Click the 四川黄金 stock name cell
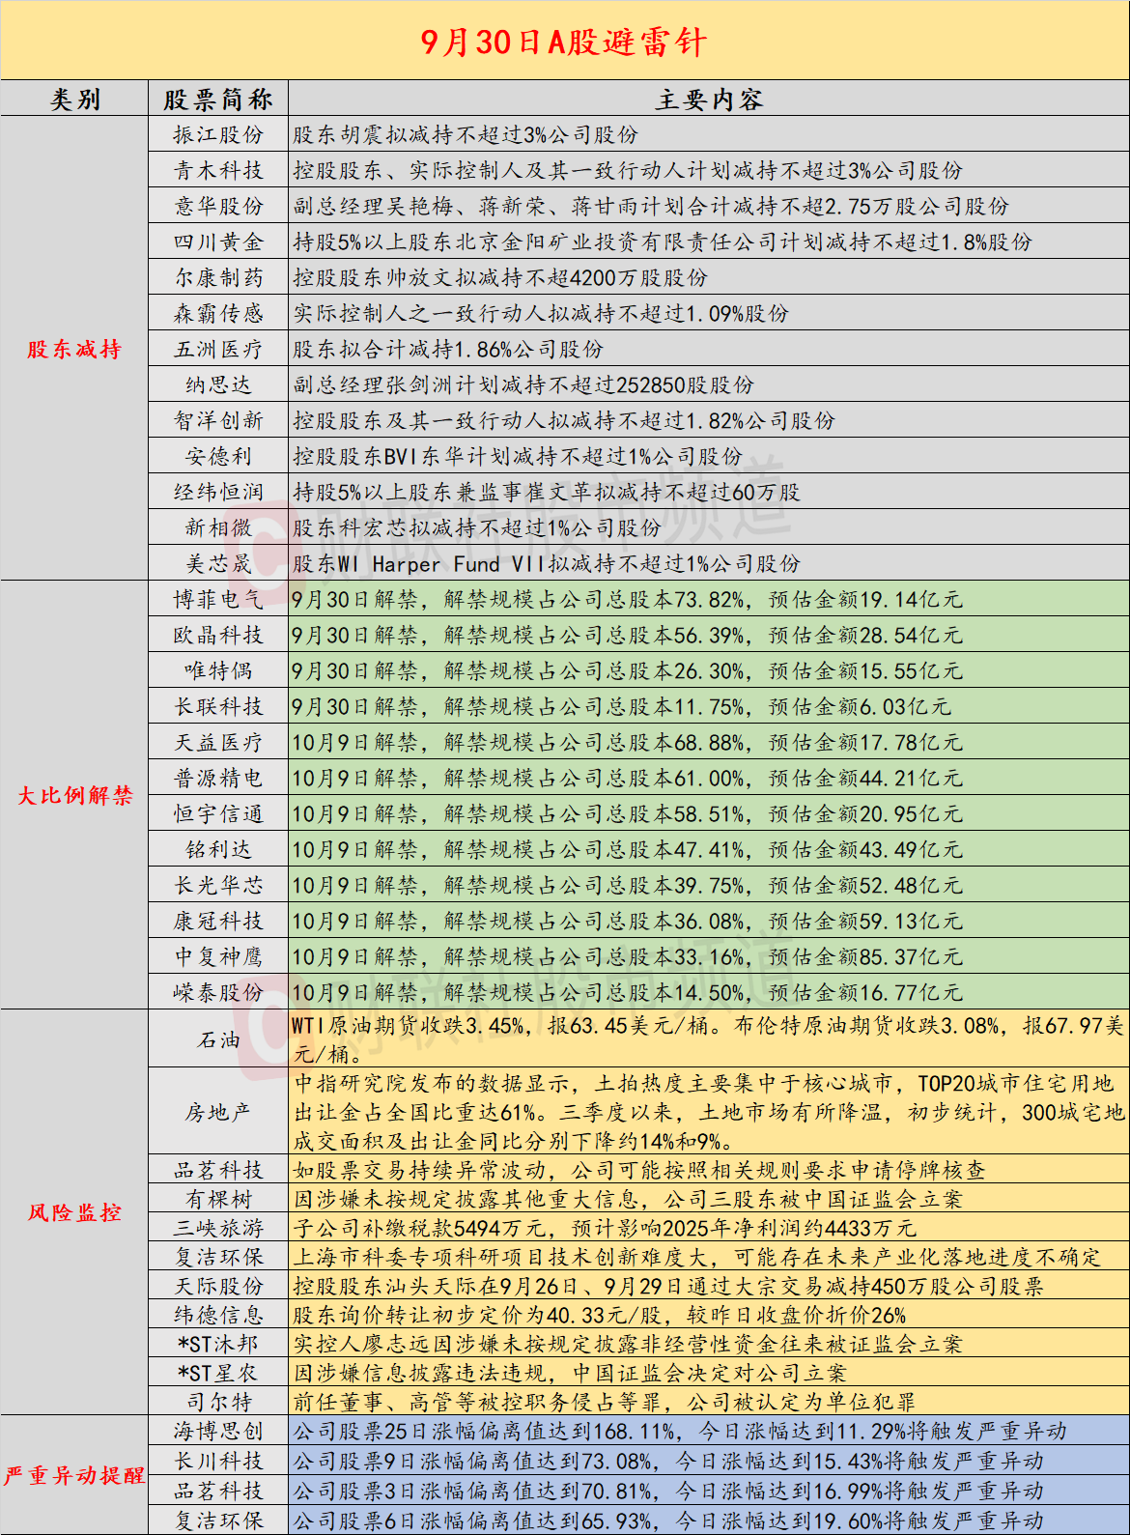 (218, 242)
